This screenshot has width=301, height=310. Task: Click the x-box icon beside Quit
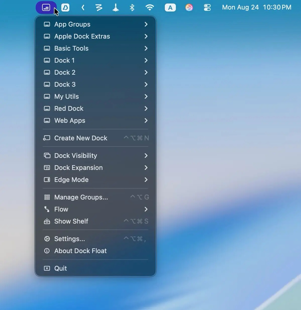pyautogui.click(x=47, y=268)
